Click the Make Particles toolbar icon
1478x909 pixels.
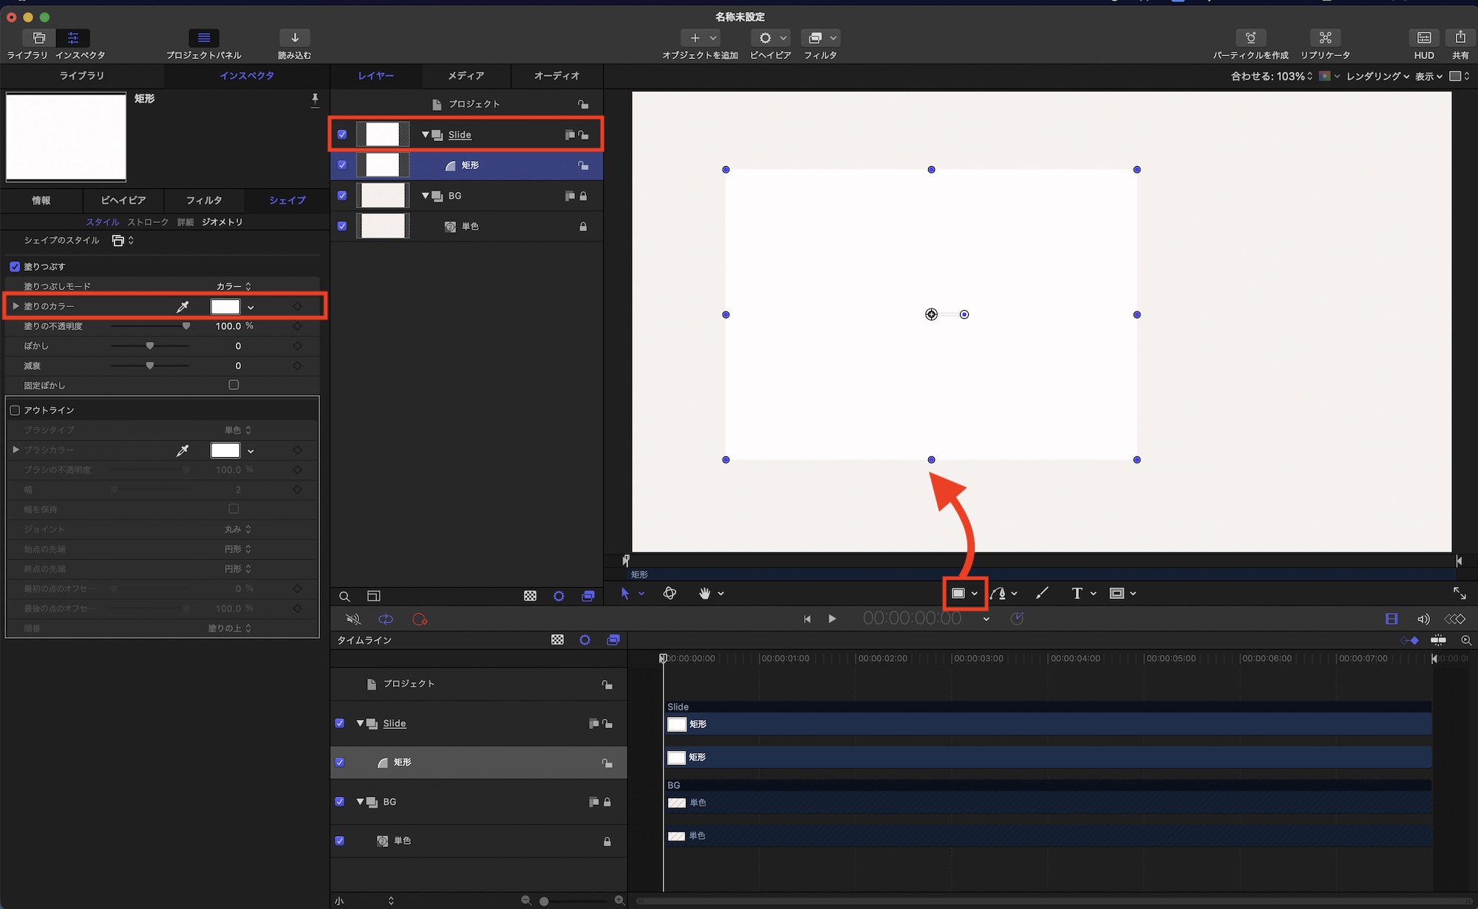(x=1250, y=38)
